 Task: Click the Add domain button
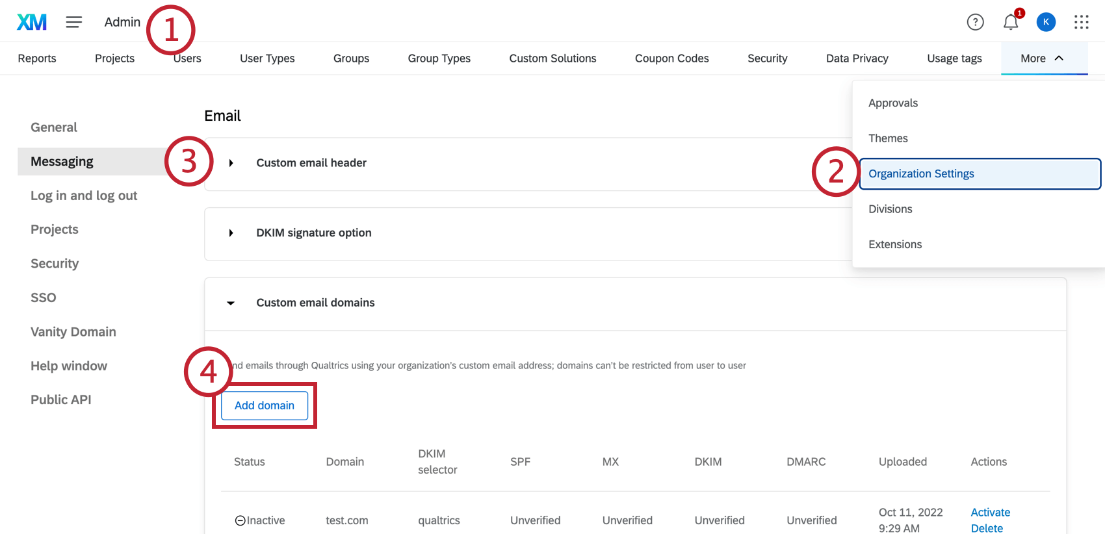pyautogui.click(x=265, y=405)
